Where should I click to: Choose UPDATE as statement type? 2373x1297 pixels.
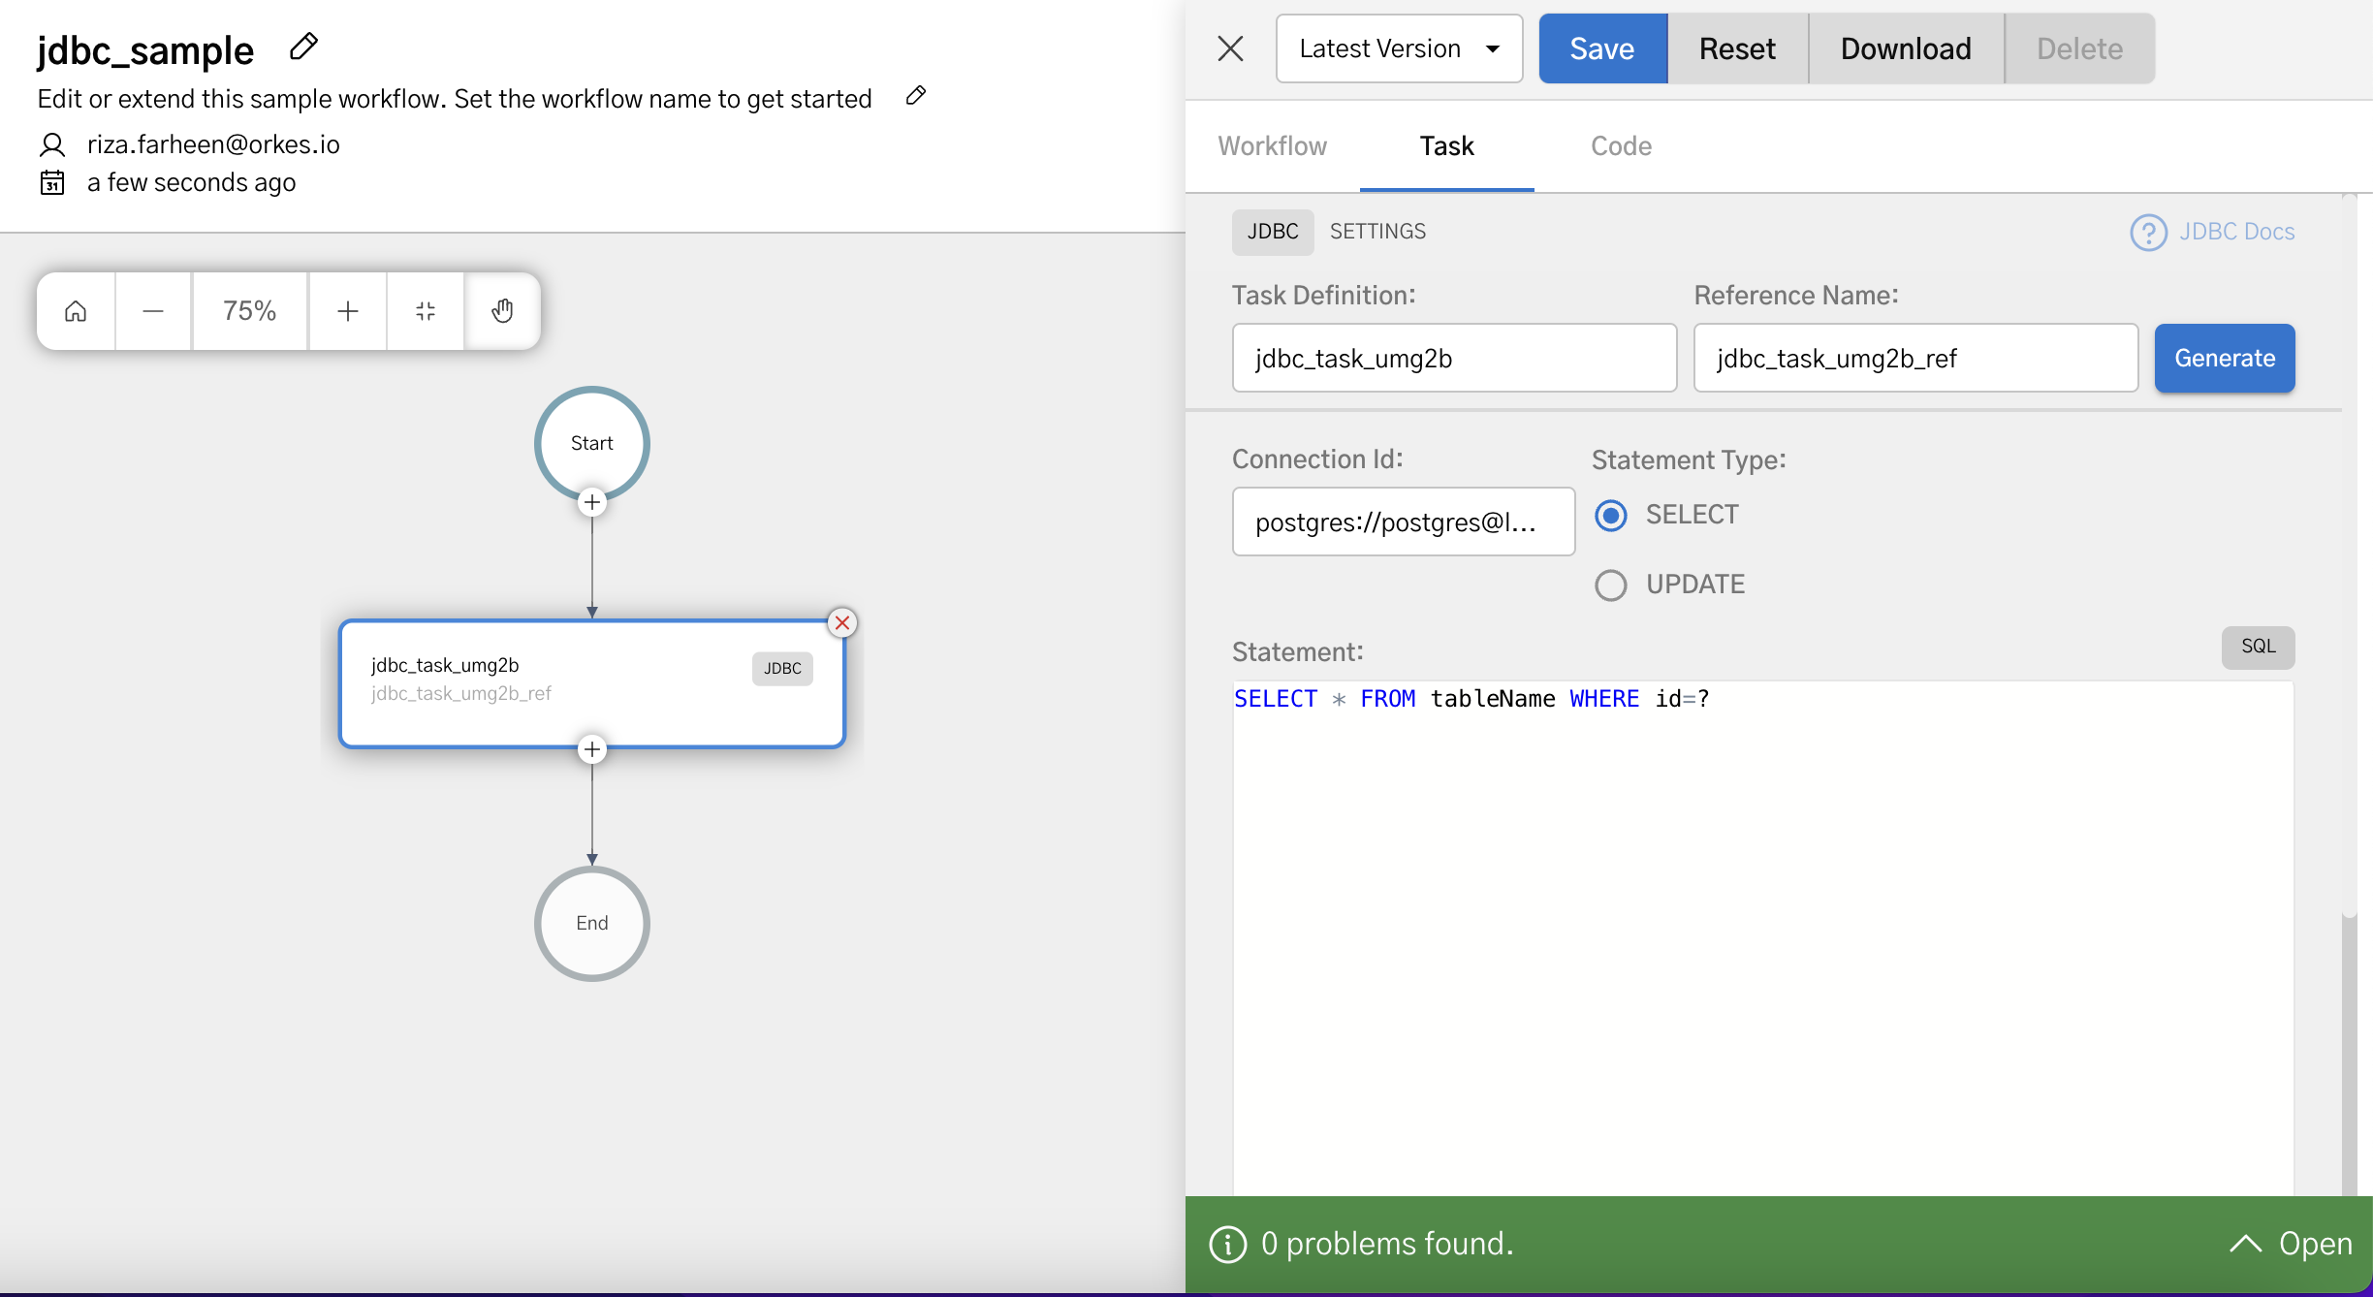(1610, 585)
